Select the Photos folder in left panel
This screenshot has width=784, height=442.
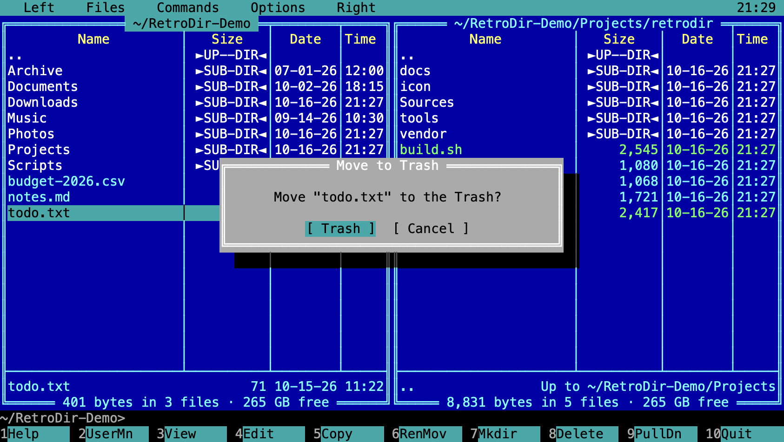tap(196, 134)
